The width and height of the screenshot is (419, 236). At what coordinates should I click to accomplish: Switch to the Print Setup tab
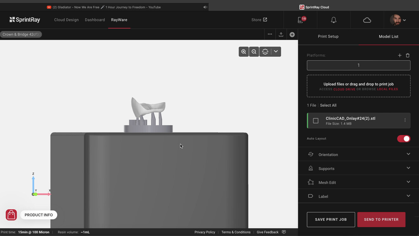tap(328, 37)
